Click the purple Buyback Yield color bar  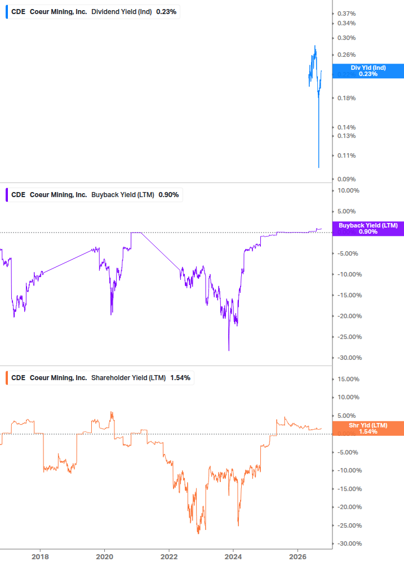pos(7,194)
